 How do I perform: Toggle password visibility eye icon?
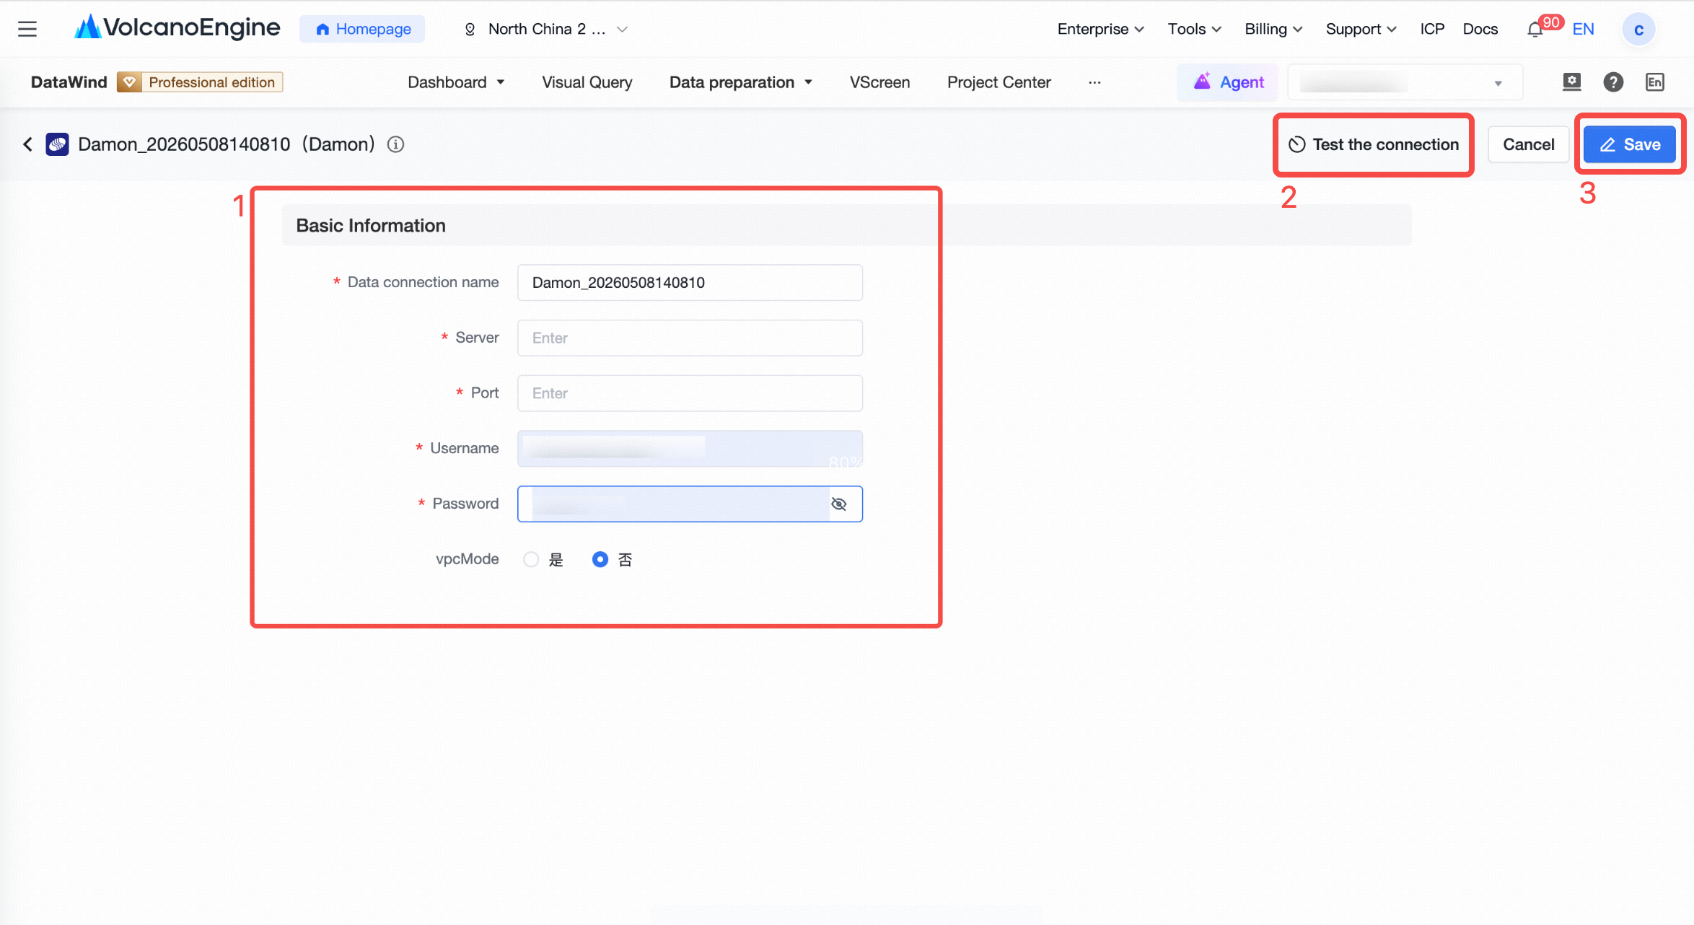point(838,504)
